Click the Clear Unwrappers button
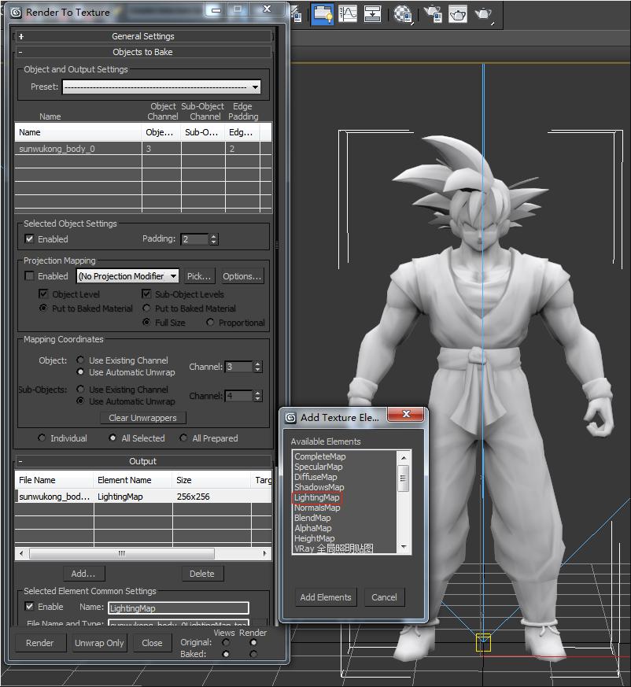 [143, 418]
